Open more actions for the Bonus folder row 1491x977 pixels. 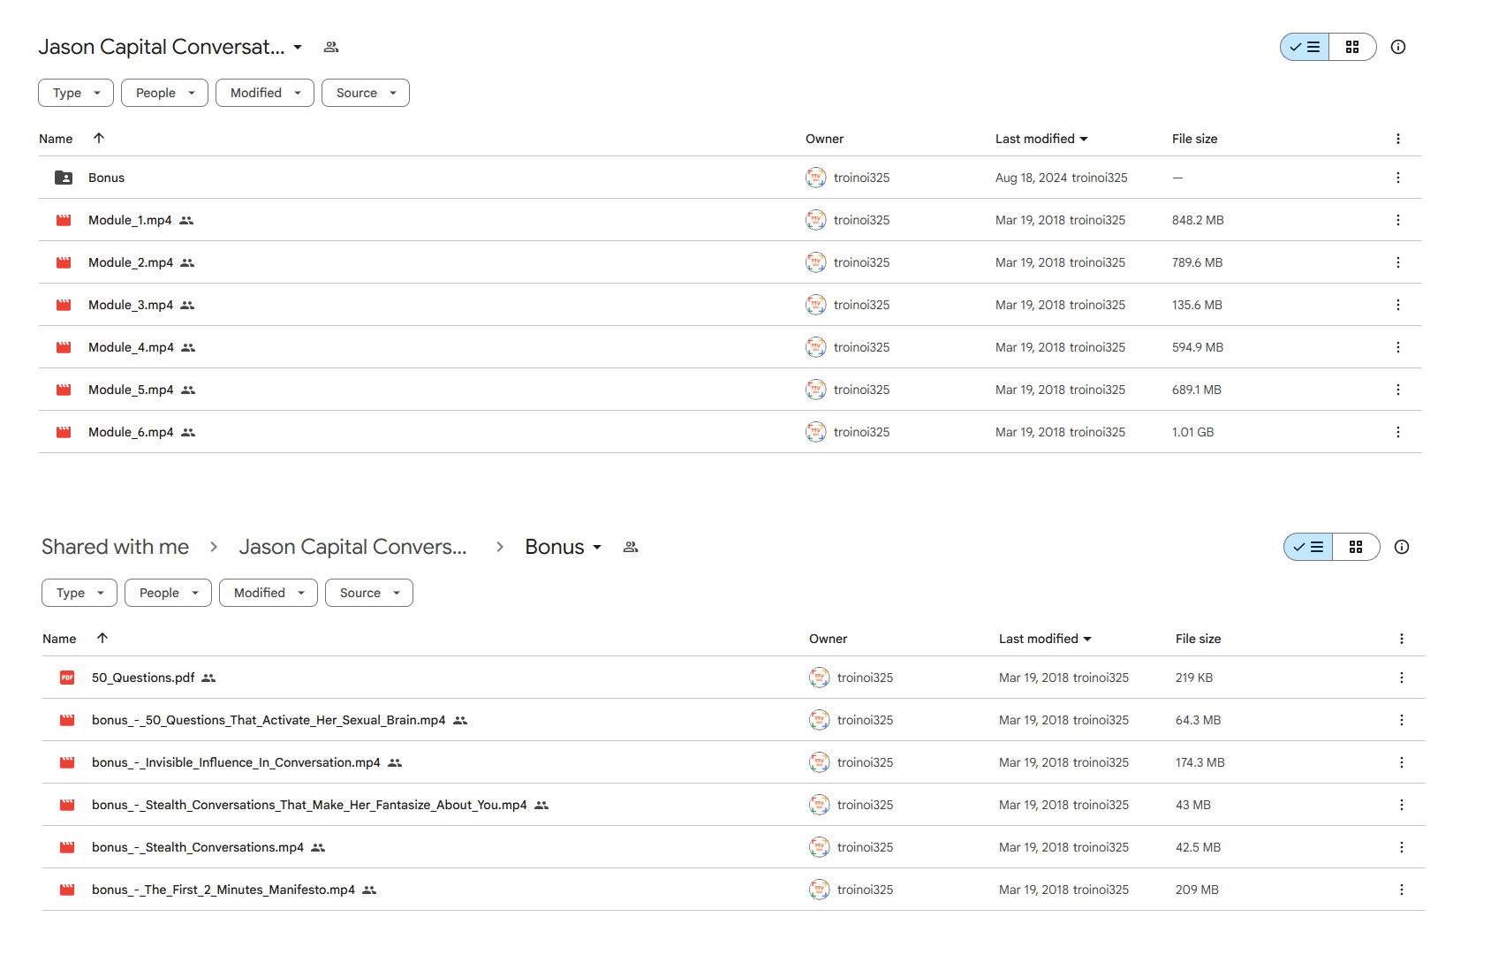point(1397,178)
